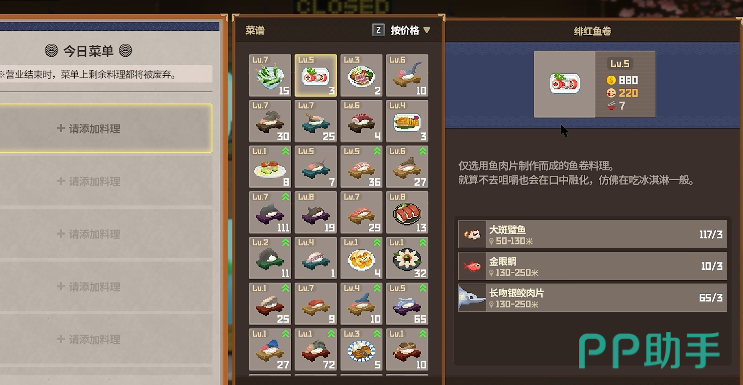
Task: Pick the Lv.8 dish with quantity 13
Action: (x=407, y=212)
